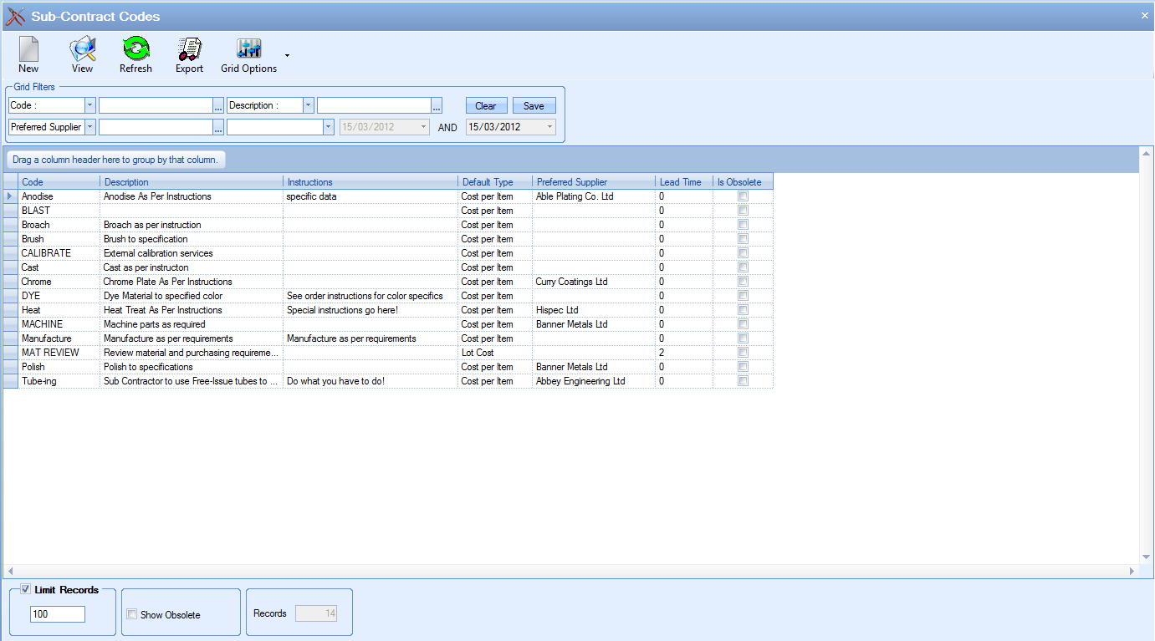Click the vertical scrollbar down arrow
Screen dimensions: 1155x641
1146,557
